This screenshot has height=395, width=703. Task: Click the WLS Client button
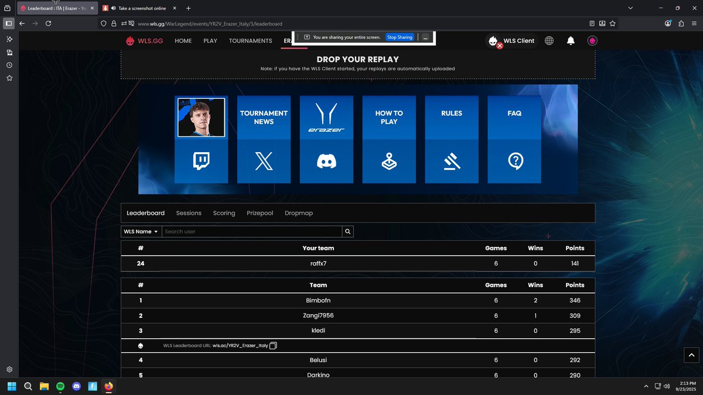click(511, 41)
